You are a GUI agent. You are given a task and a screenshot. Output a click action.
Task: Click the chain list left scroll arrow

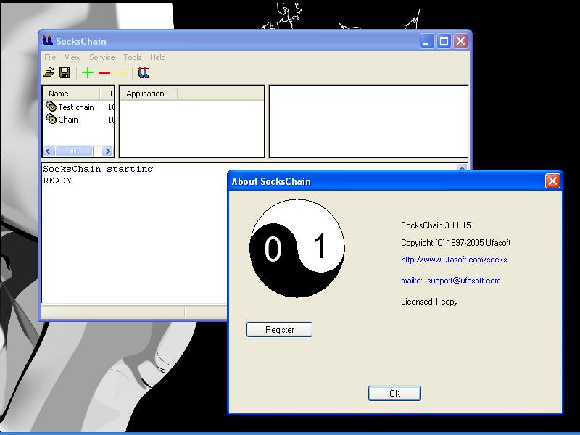coord(49,151)
